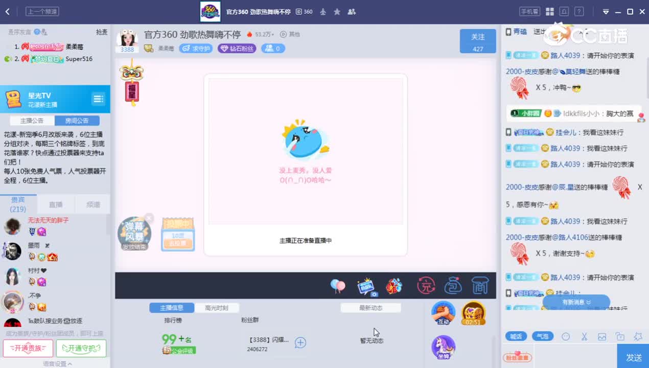
Task: Click the 关注 follow button
Action: point(478,41)
